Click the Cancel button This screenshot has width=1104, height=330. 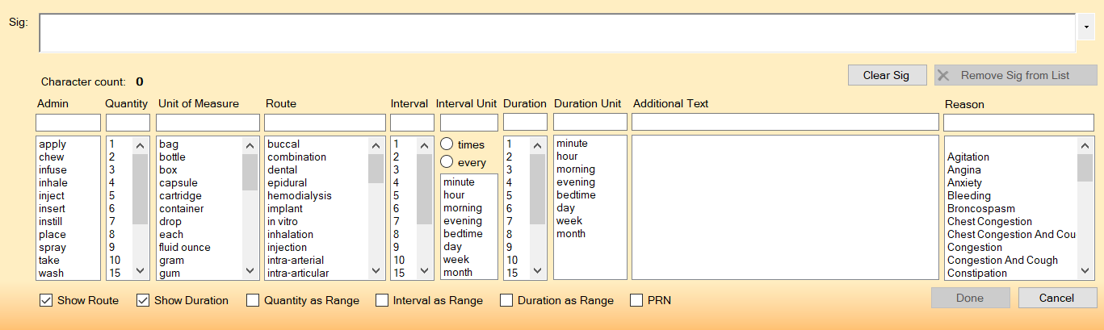coord(1057,298)
